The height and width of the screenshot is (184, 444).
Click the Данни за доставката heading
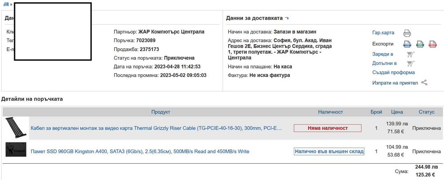(x=254, y=18)
